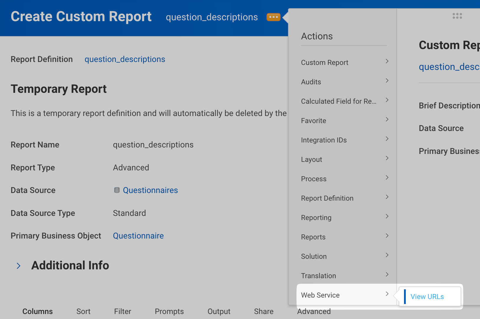The height and width of the screenshot is (319, 480).
Task: Switch to the Sort tab
Action: coord(83,311)
